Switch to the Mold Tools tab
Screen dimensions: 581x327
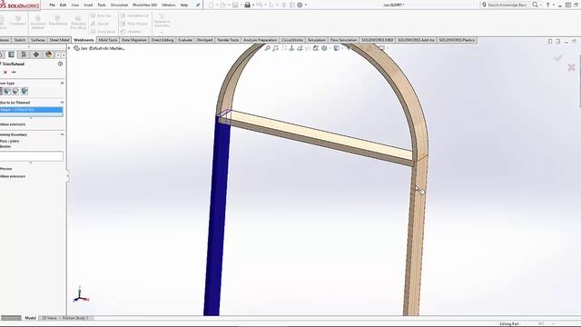pyautogui.click(x=108, y=40)
